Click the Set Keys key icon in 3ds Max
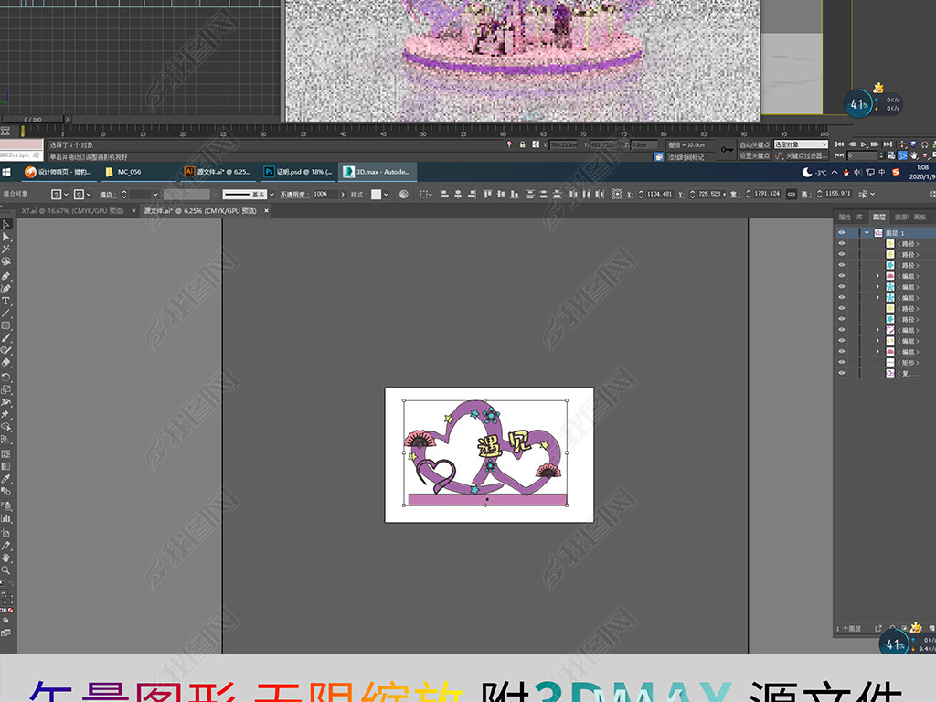 click(x=727, y=149)
